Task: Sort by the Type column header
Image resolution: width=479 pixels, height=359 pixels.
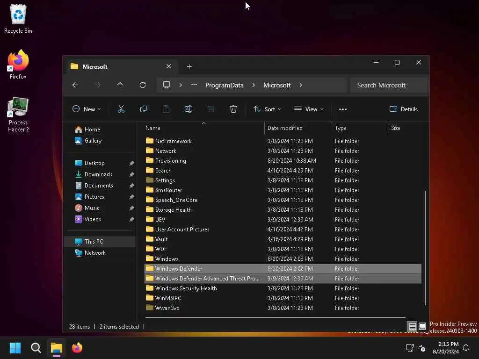Action: point(360,128)
